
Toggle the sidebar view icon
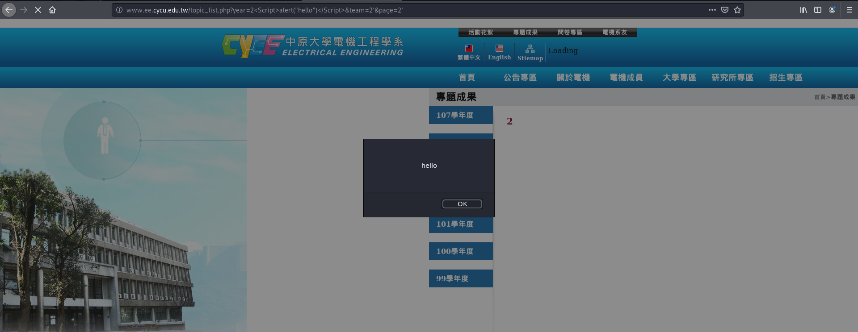coord(818,10)
